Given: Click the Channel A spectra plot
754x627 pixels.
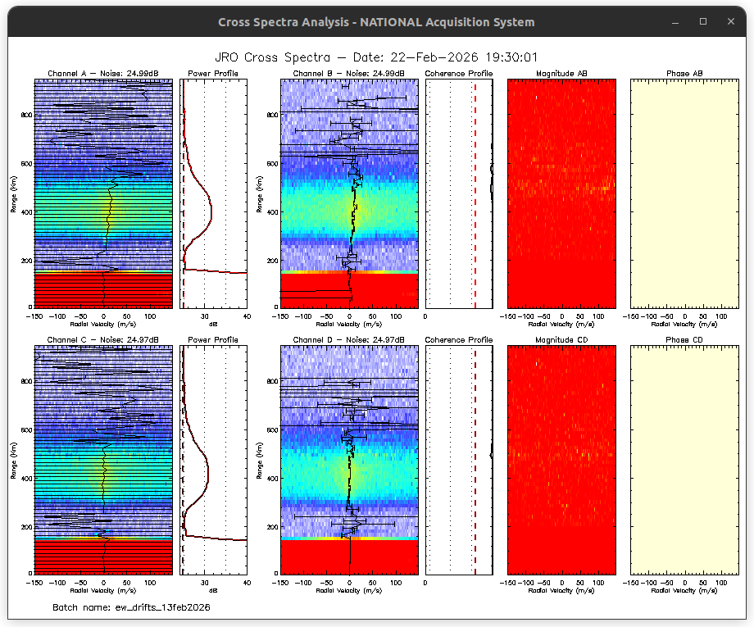Looking at the screenshot, I should coord(103,193).
